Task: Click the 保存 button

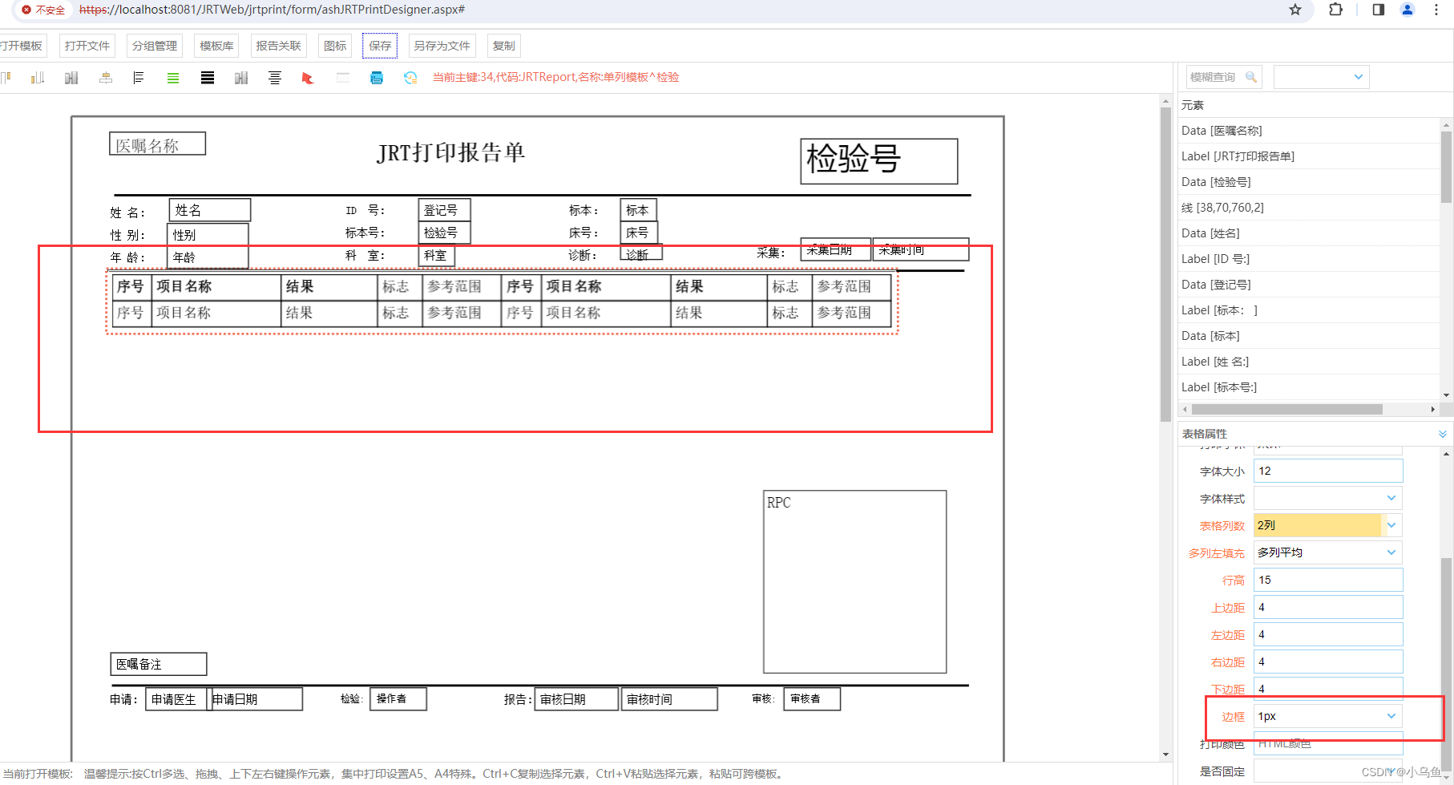Action: click(380, 46)
